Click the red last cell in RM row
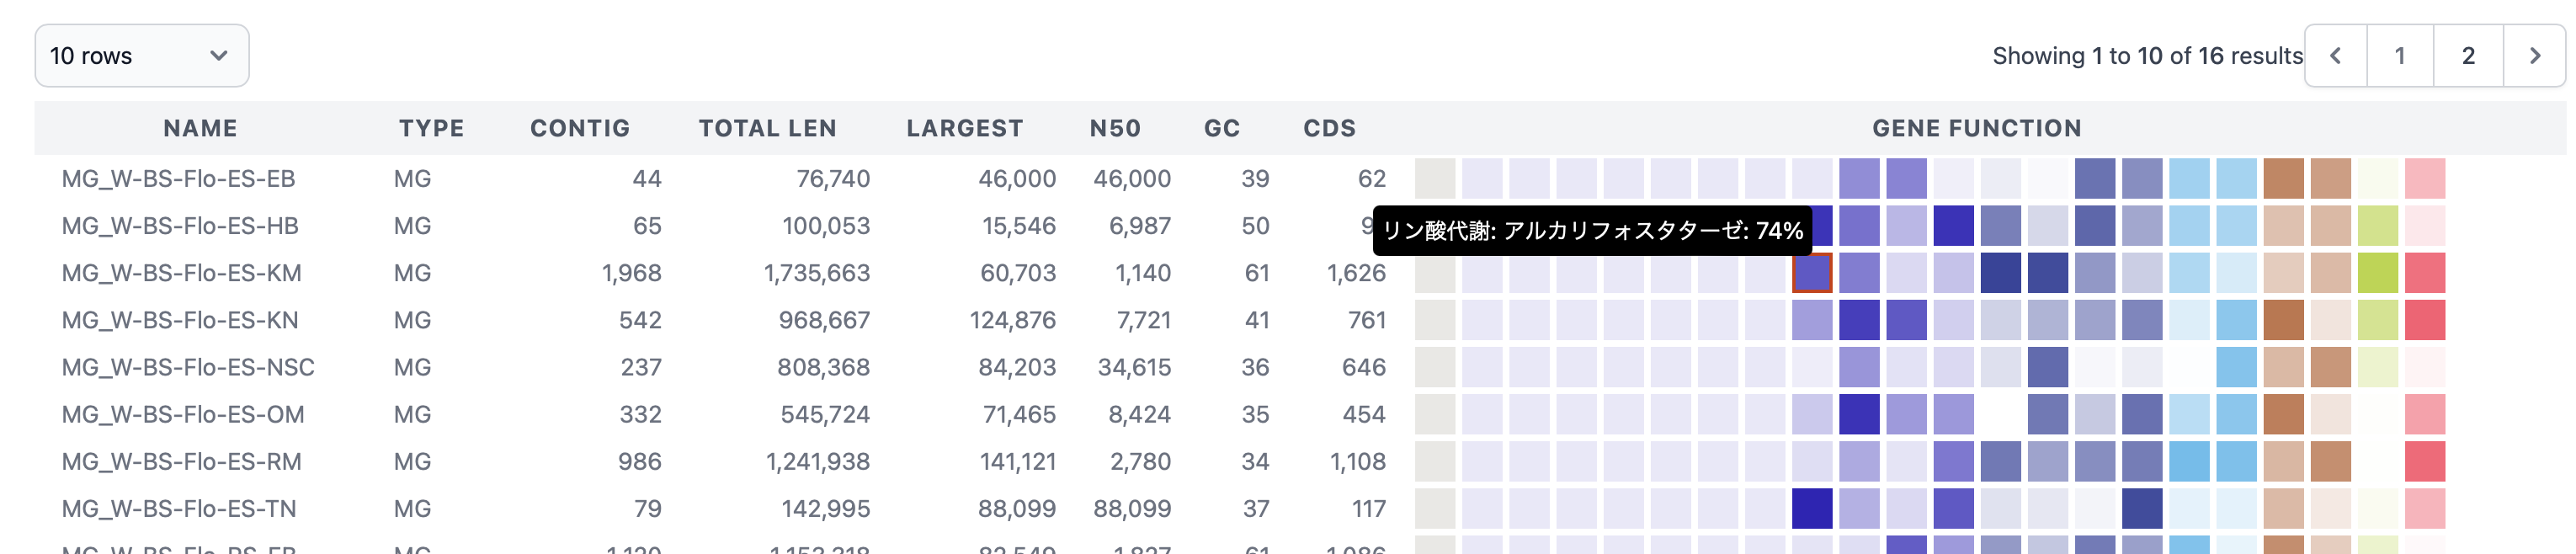The image size is (2576, 554). point(2424,462)
